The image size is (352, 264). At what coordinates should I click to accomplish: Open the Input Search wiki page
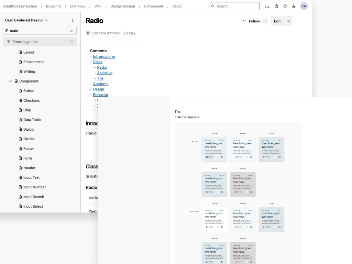tap(34, 197)
